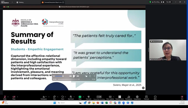Click the red close dot of mp4 window
This screenshot has height=108, width=188.
coord(4,7)
